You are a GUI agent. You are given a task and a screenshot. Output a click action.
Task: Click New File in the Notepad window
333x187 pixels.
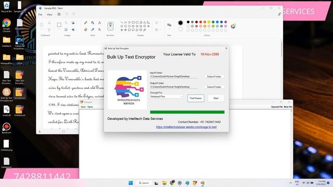[288, 106]
